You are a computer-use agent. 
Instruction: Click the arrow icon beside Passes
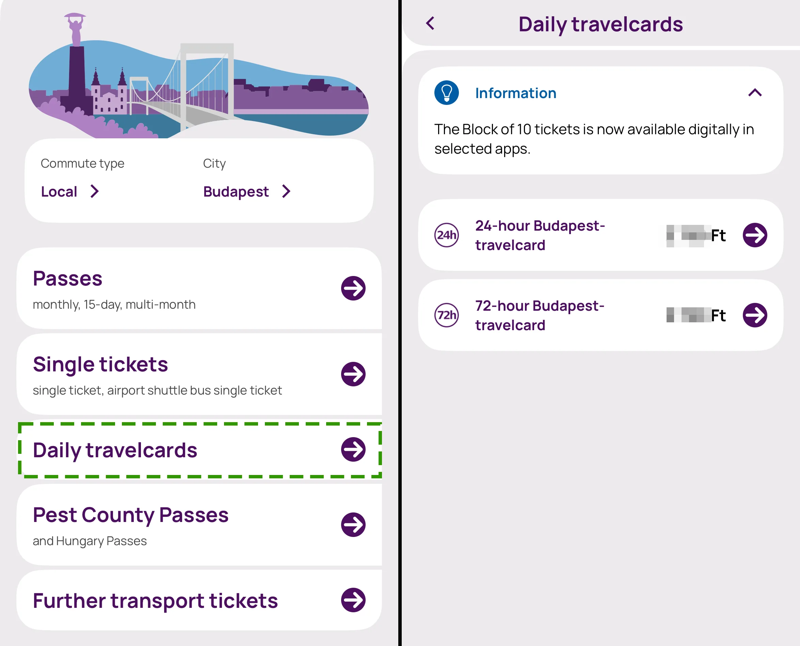click(353, 288)
